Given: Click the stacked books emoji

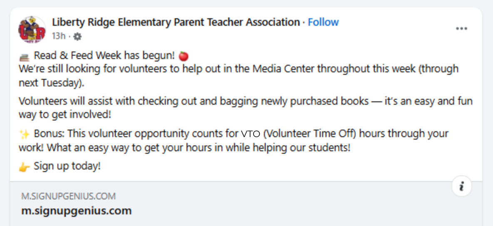Looking at the screenshot, I should coord(24,56).
